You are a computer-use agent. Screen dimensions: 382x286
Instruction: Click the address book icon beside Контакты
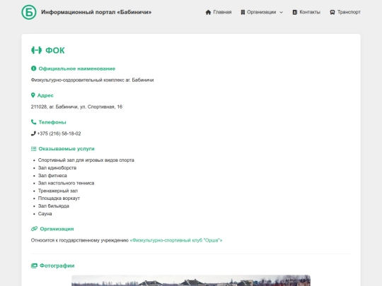point(294,12)
